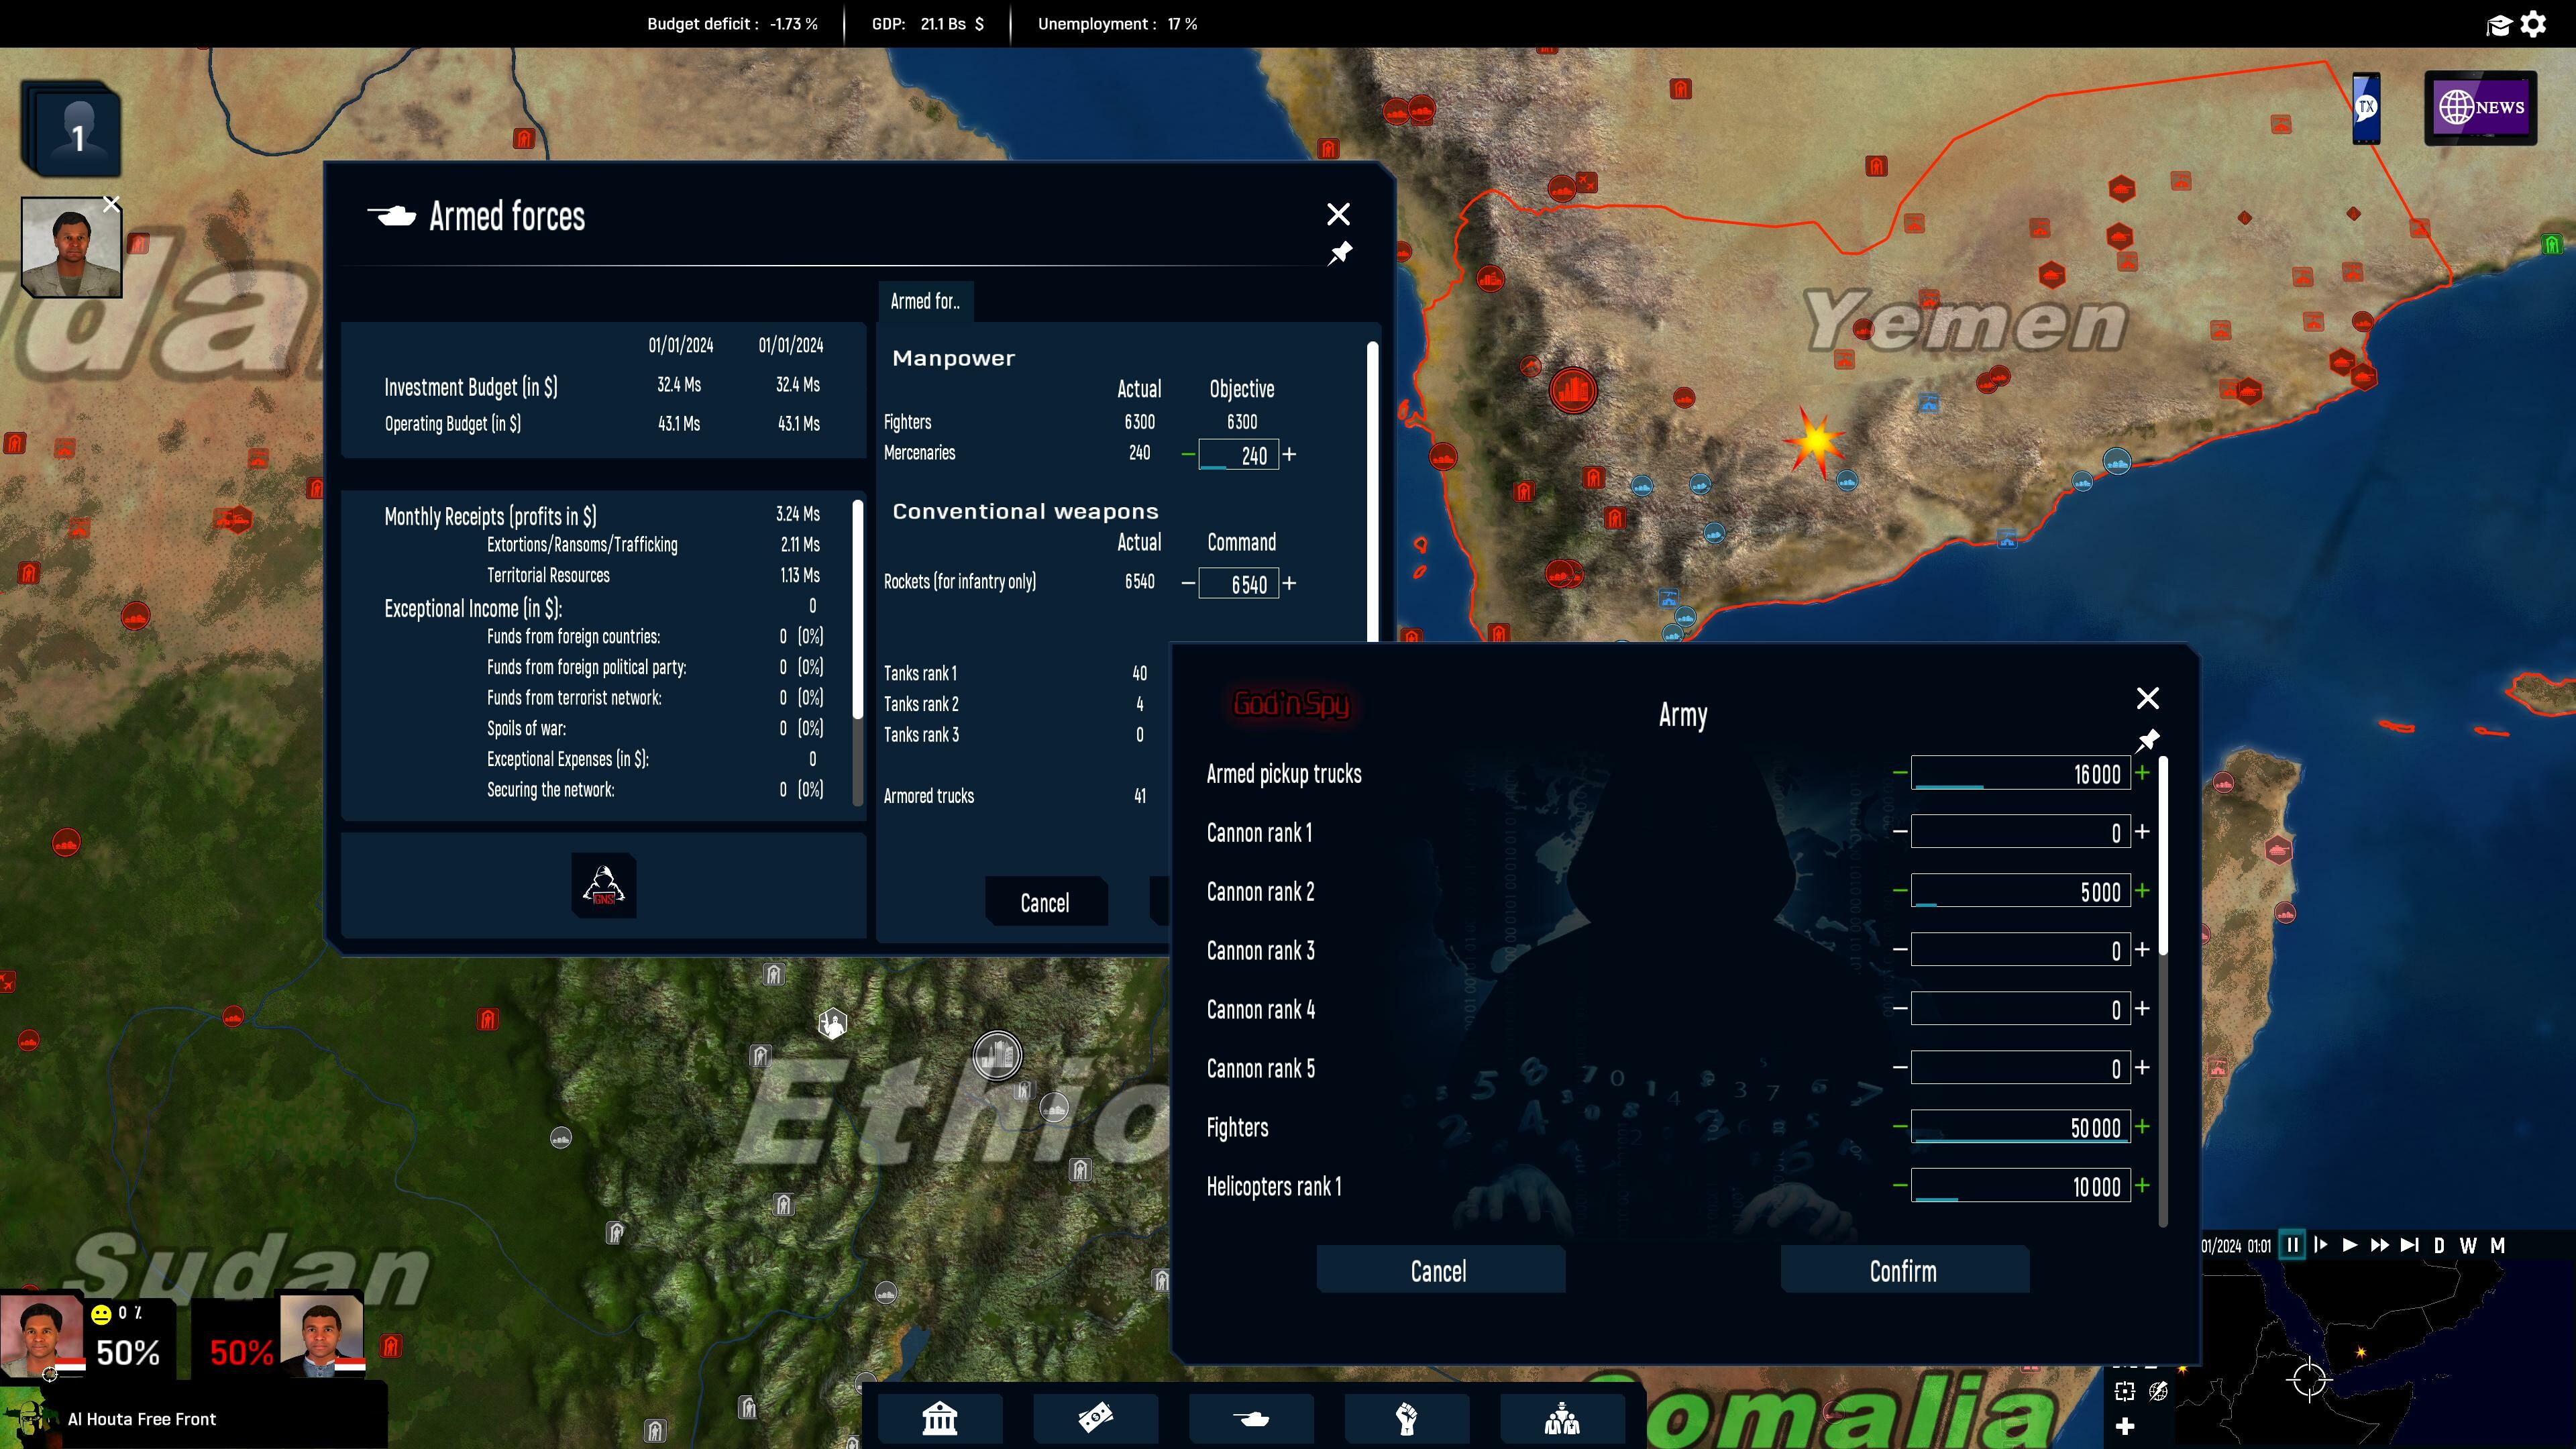Adjust the Fighters slider set to 50000
Screen dimensions: 2576x1449
[2020, 1127]
